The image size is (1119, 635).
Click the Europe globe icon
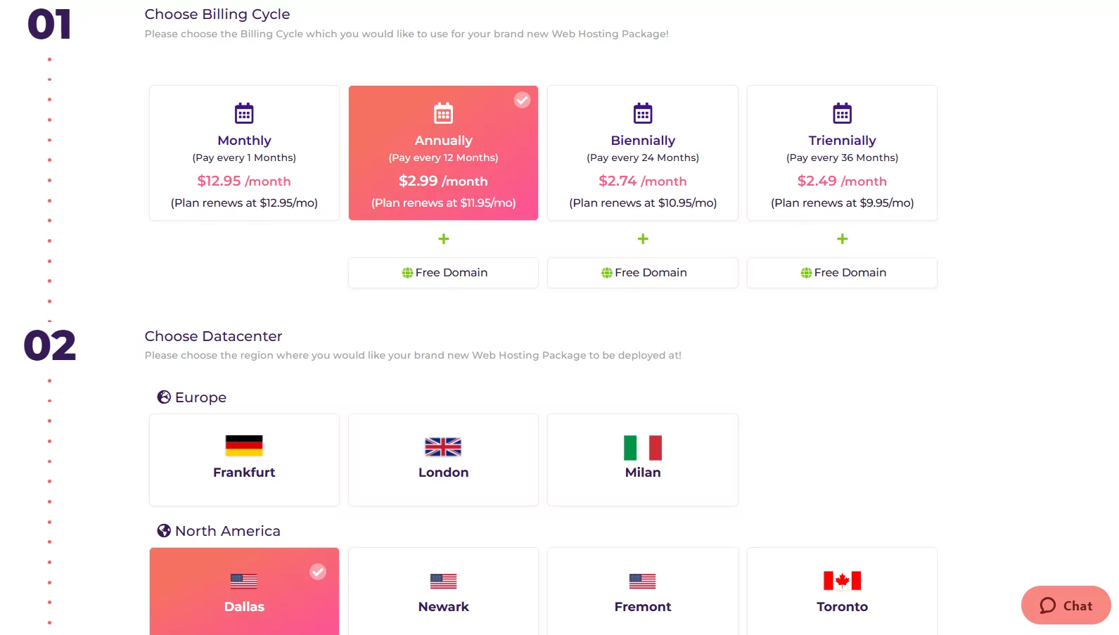[x=164, y=397]
